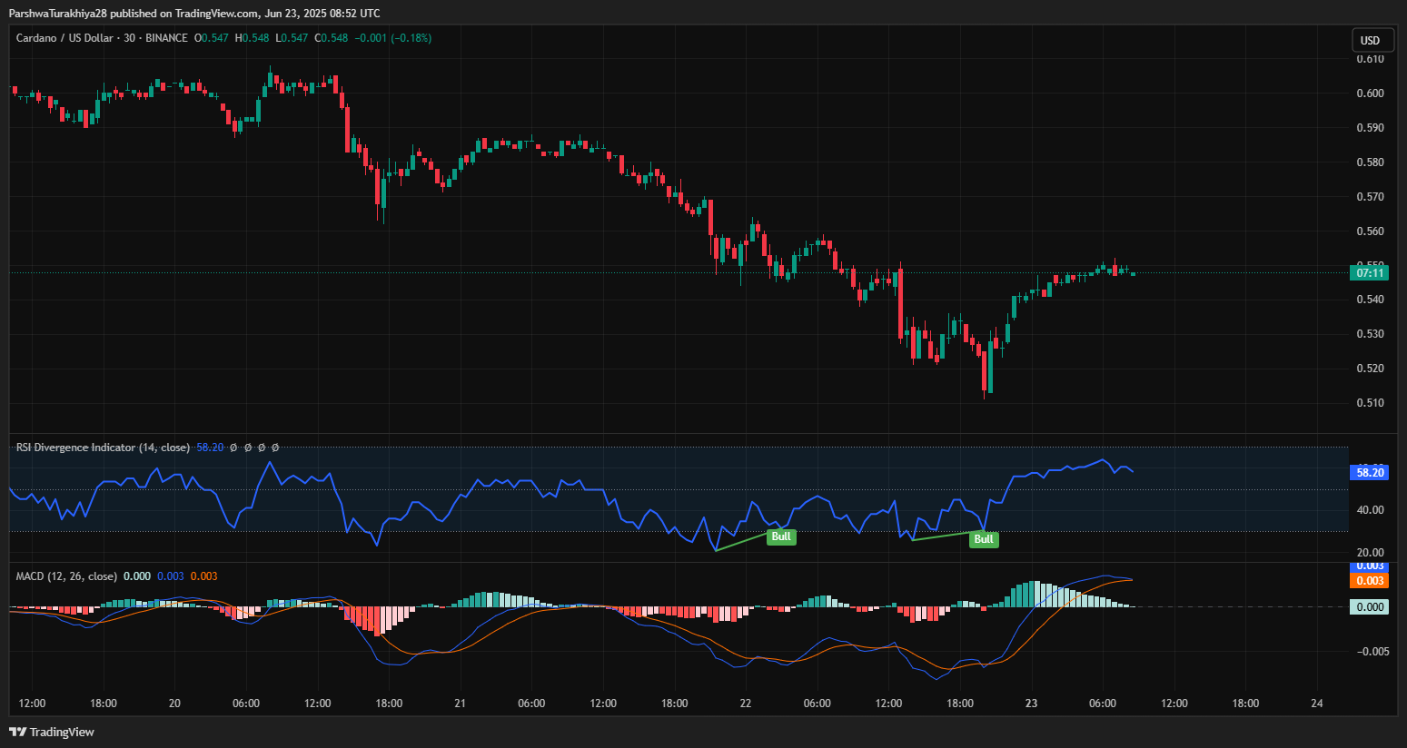
Task: Click the 0.510 level on price axis
Action: coord(1370,403)
